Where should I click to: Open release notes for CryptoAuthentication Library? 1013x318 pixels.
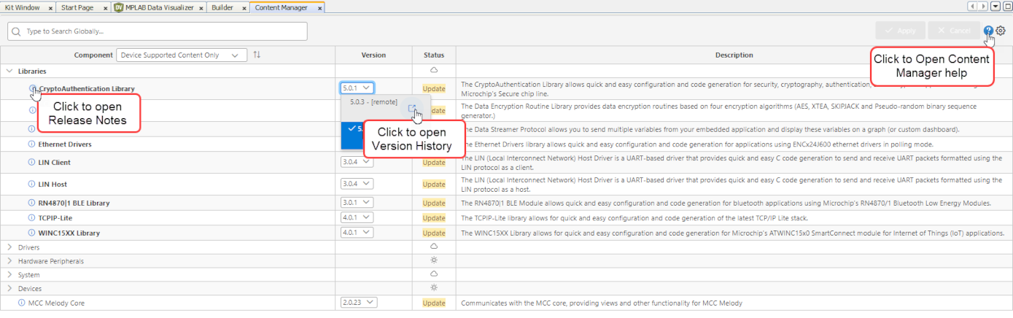click(32, 88)
